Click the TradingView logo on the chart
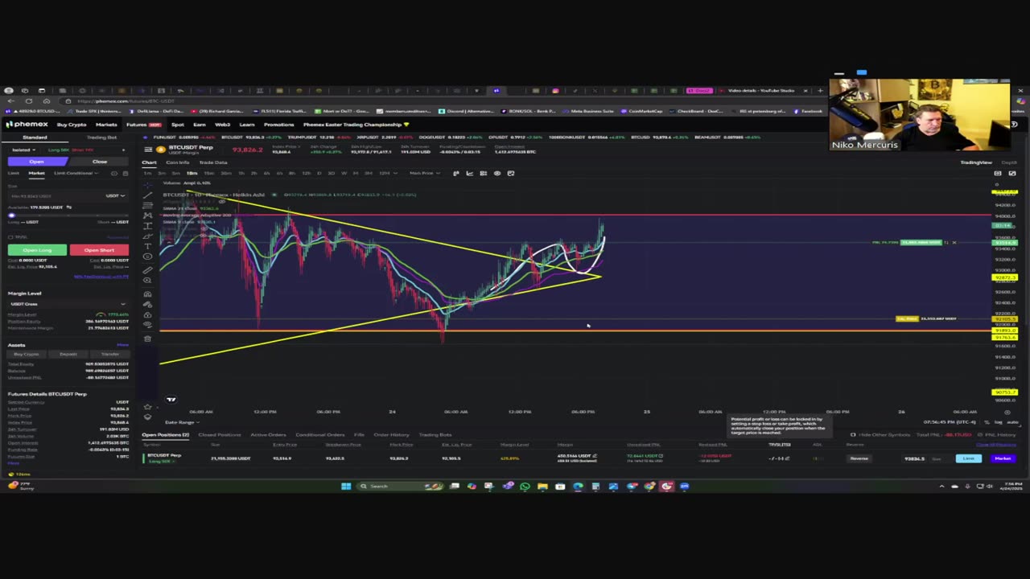This screenshot has width=1030, height=579. [x=171, y=399]
